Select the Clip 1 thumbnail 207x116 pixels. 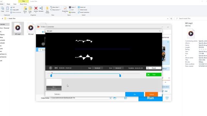pos(54,84)
